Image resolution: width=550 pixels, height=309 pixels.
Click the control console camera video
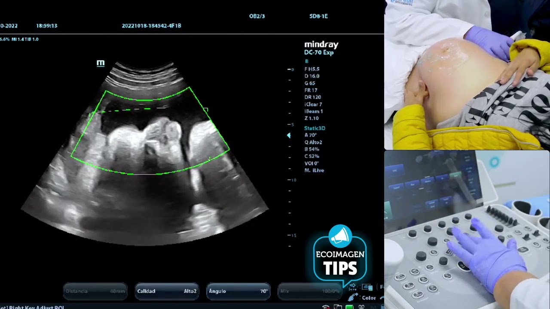467,230
